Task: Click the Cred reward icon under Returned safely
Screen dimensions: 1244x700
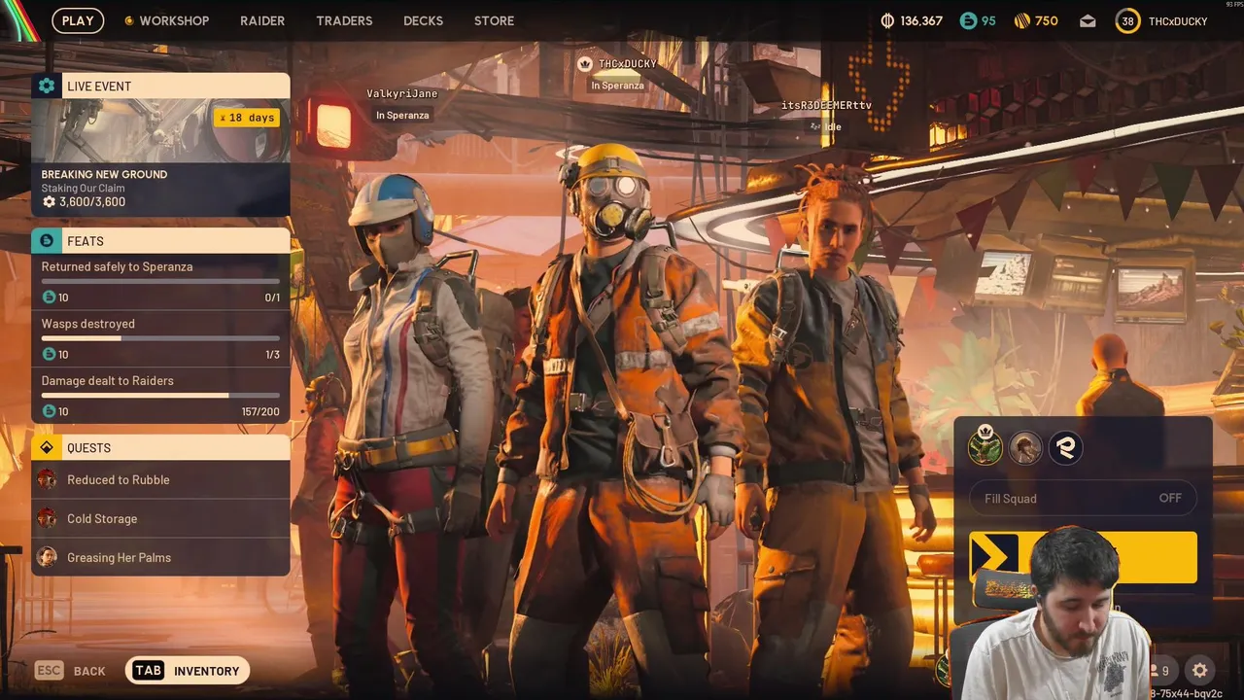Action: (x=49, y=297)
